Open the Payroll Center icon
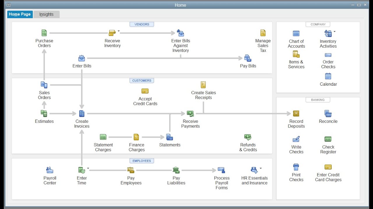Viewport: 373px width, 209px height. (50, 170)
